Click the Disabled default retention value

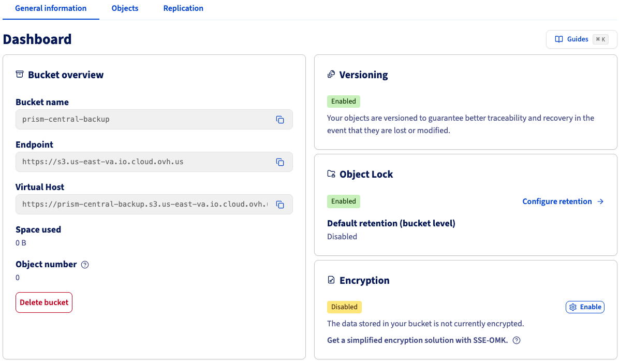point(342,237)
